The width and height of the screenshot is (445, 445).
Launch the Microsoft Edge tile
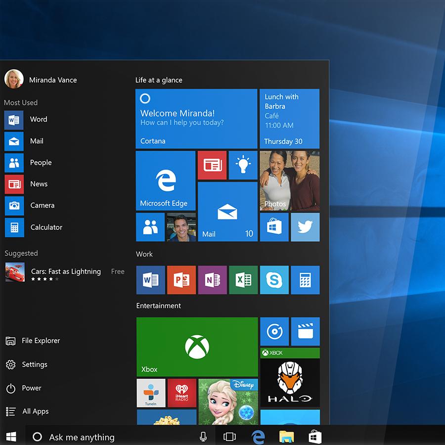(x=165, y=181)
